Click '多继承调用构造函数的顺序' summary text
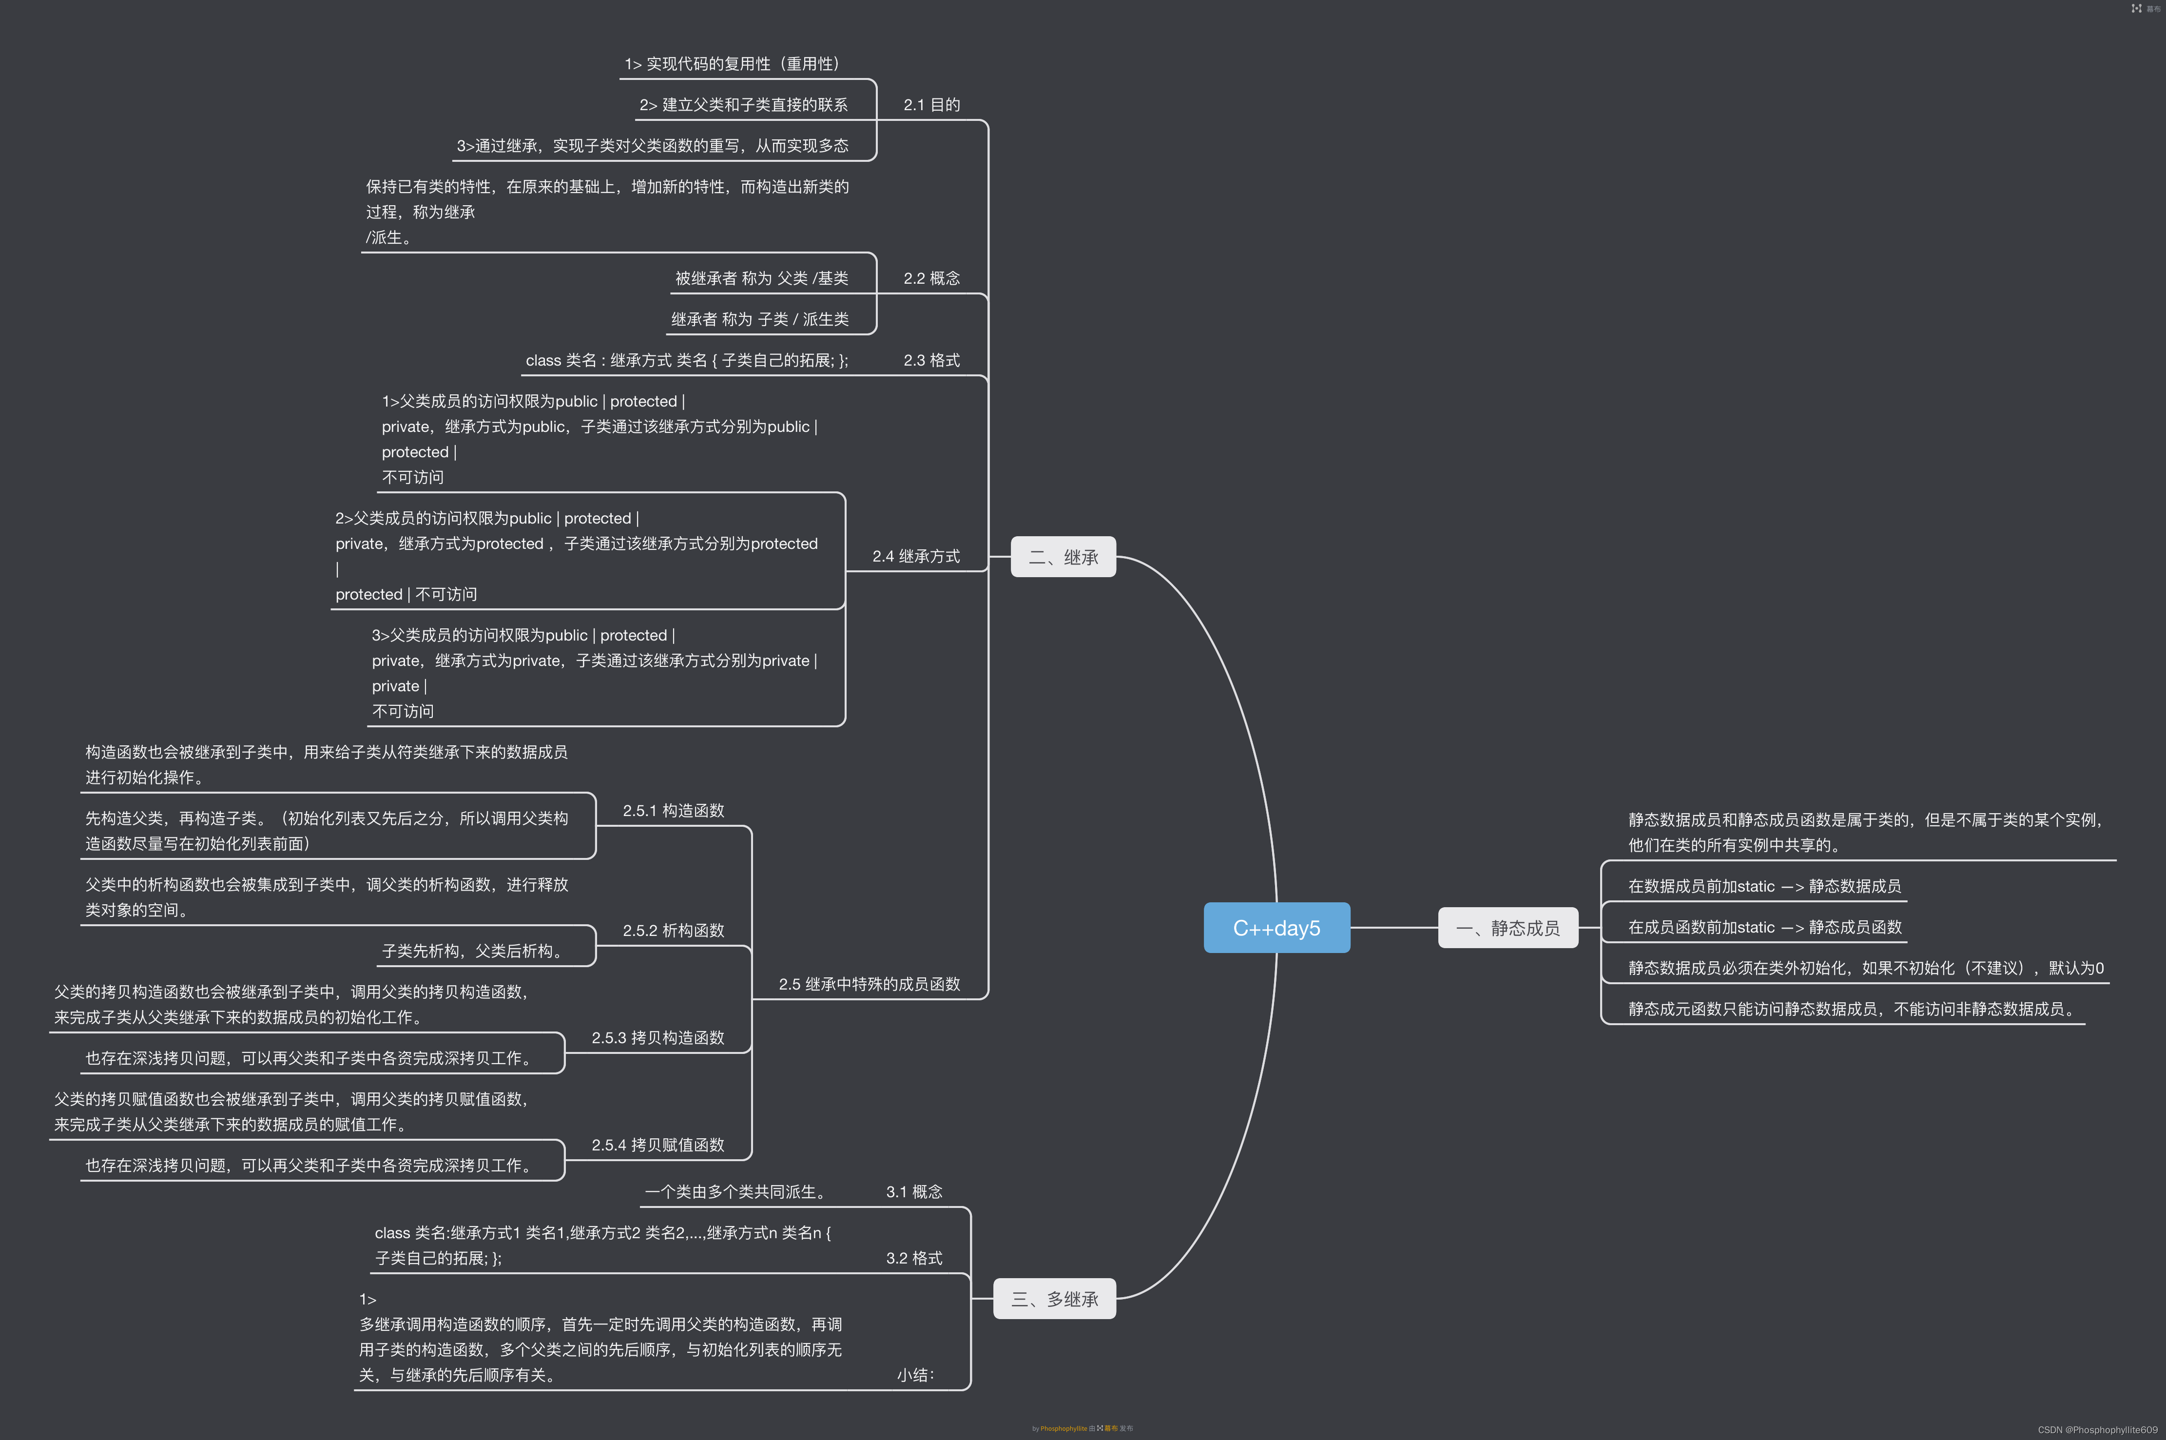The height and width of the screenshot is (1440, 2166). point(600,1337)
